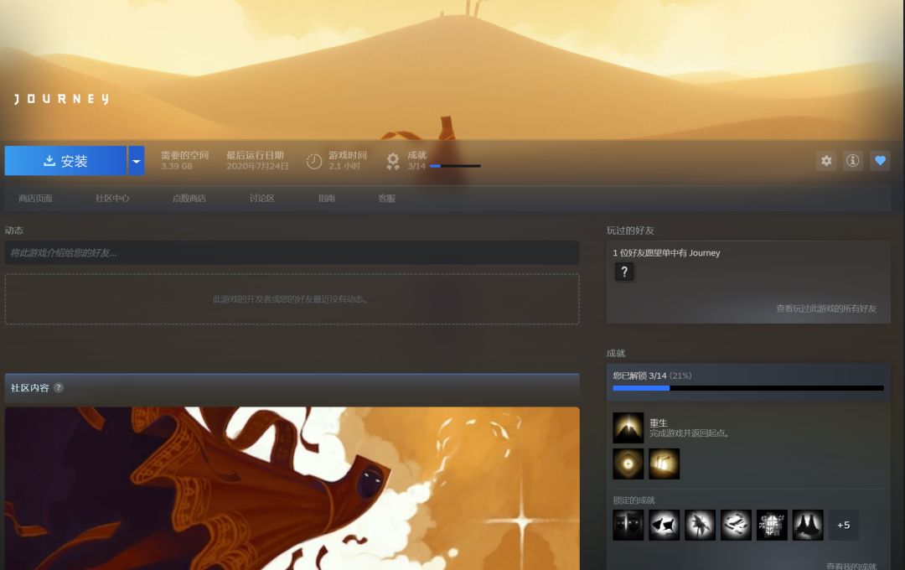Expand the dropdown arrow beside 安装 button
The height and width of the screenshot is (570, 905).
click(136, 161)
